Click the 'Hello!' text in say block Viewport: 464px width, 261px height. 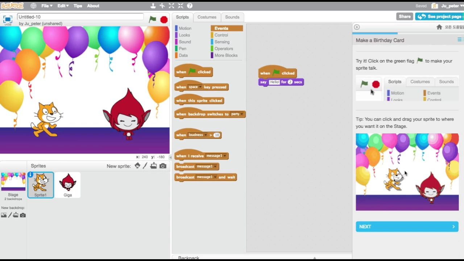tap(274, 82)
